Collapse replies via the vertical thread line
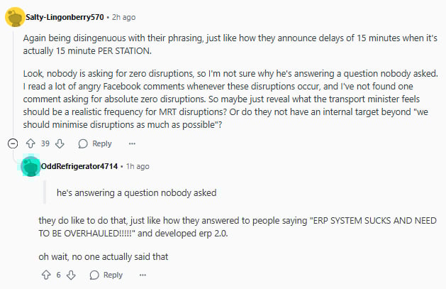The image size is (446, 289). click(x=13, y=82)
